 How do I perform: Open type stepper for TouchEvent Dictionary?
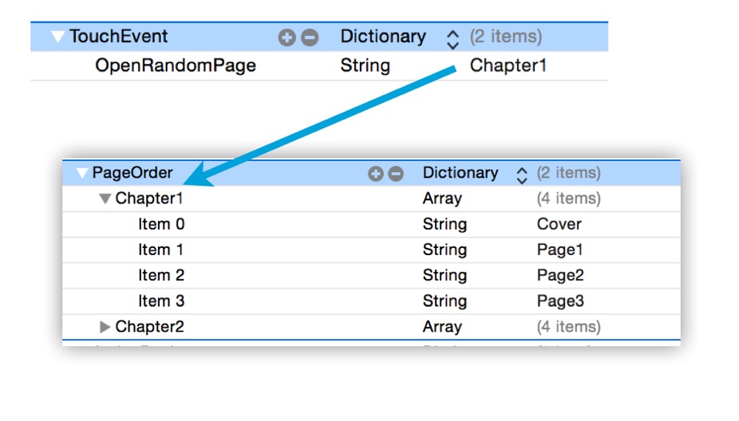pyautogui.click(x=452, y=37)
